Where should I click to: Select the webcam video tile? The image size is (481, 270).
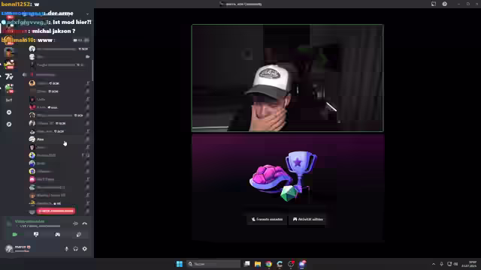point(287,78)
